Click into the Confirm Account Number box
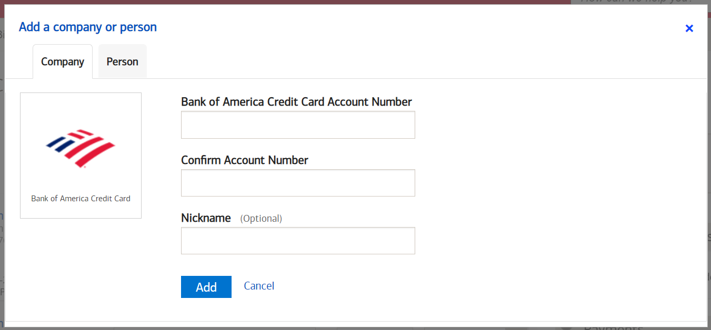The height and width of the screenshot is (330, 711). pyautogui.click(x=298, y=183)
